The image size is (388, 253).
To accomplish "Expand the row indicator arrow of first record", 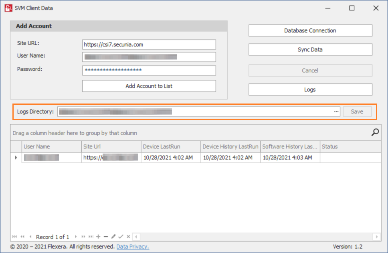I will click(x=16, y=157).
